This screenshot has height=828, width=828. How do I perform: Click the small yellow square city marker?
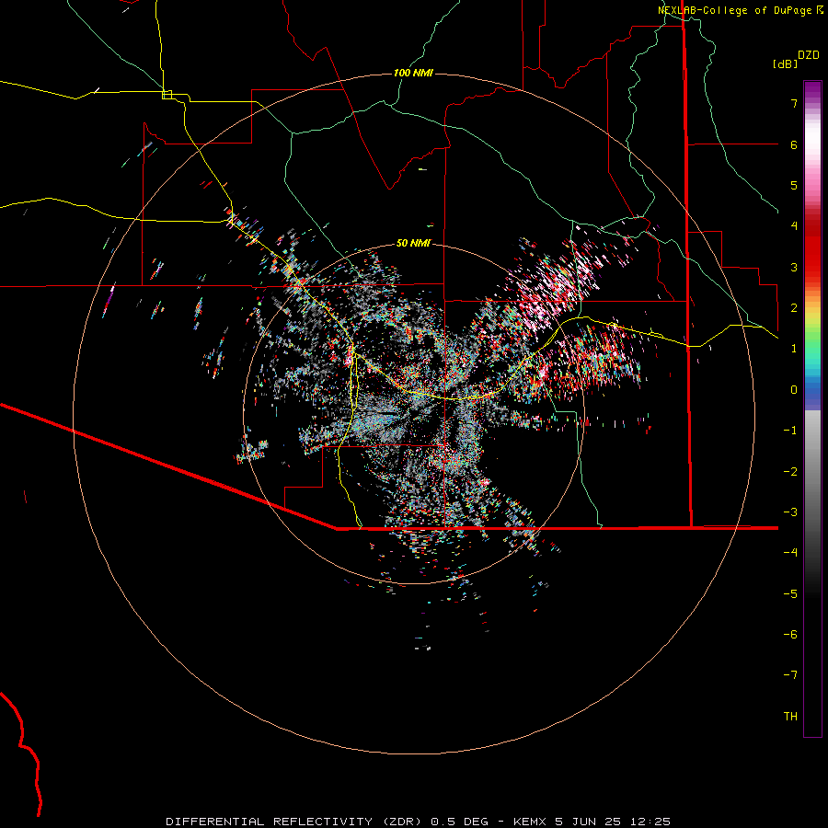click(x=167, y=95)
